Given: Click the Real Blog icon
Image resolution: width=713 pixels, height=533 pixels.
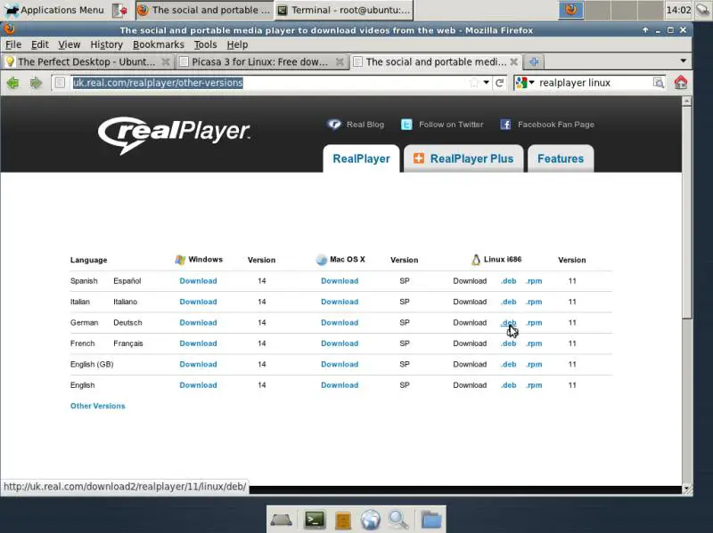Looking at the screenshot, I should coord(334,124).
